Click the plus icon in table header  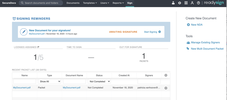coord(166,75)
